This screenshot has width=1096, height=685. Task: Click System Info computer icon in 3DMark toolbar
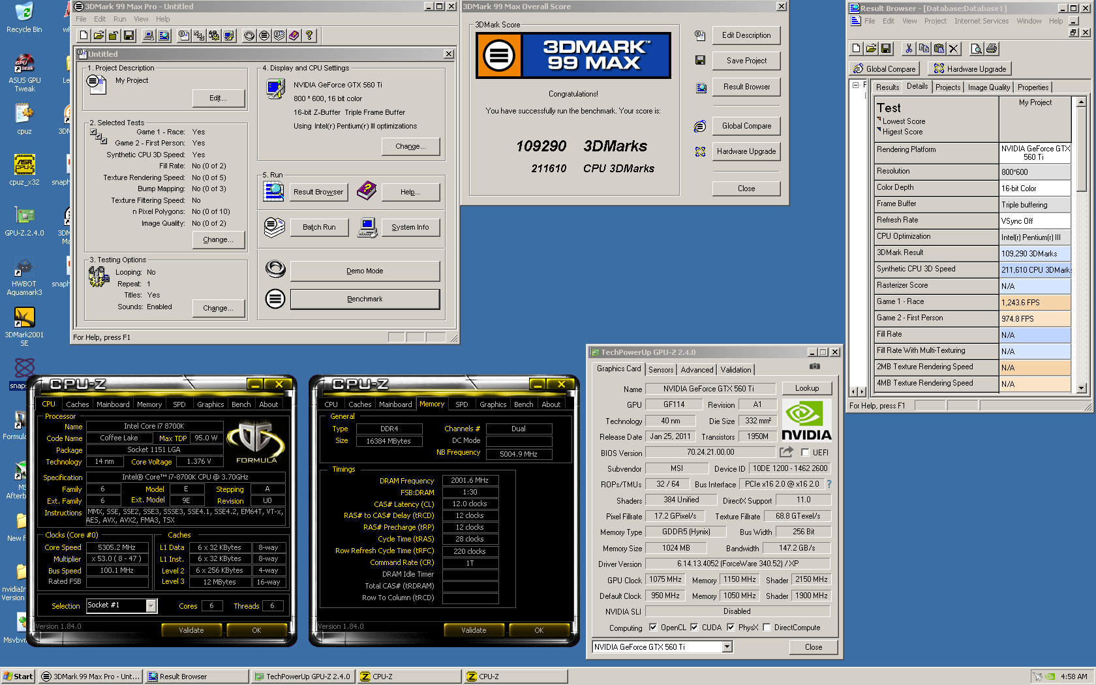click(x=149, y=35)
